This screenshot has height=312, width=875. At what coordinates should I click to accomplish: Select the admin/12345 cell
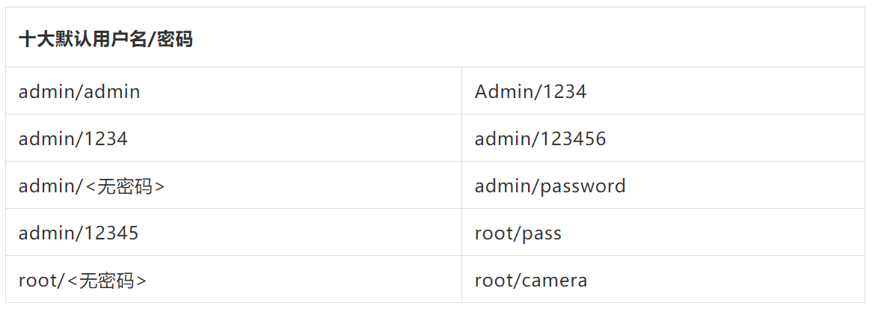tap(79, 233)
